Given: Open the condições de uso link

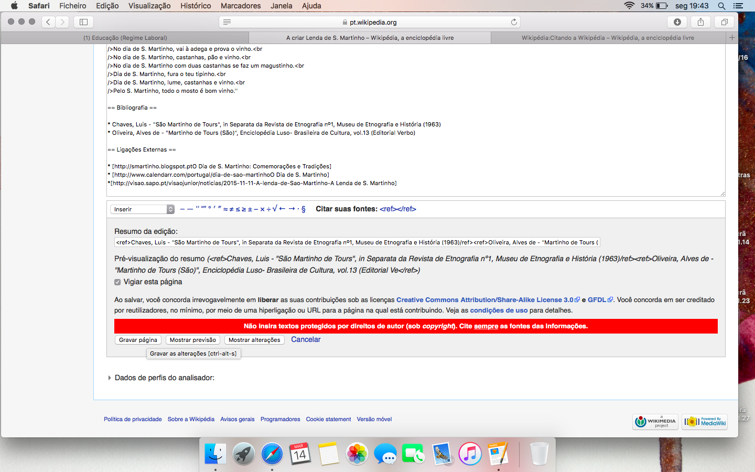Looking at the screenshot, I should coord(499,310).
